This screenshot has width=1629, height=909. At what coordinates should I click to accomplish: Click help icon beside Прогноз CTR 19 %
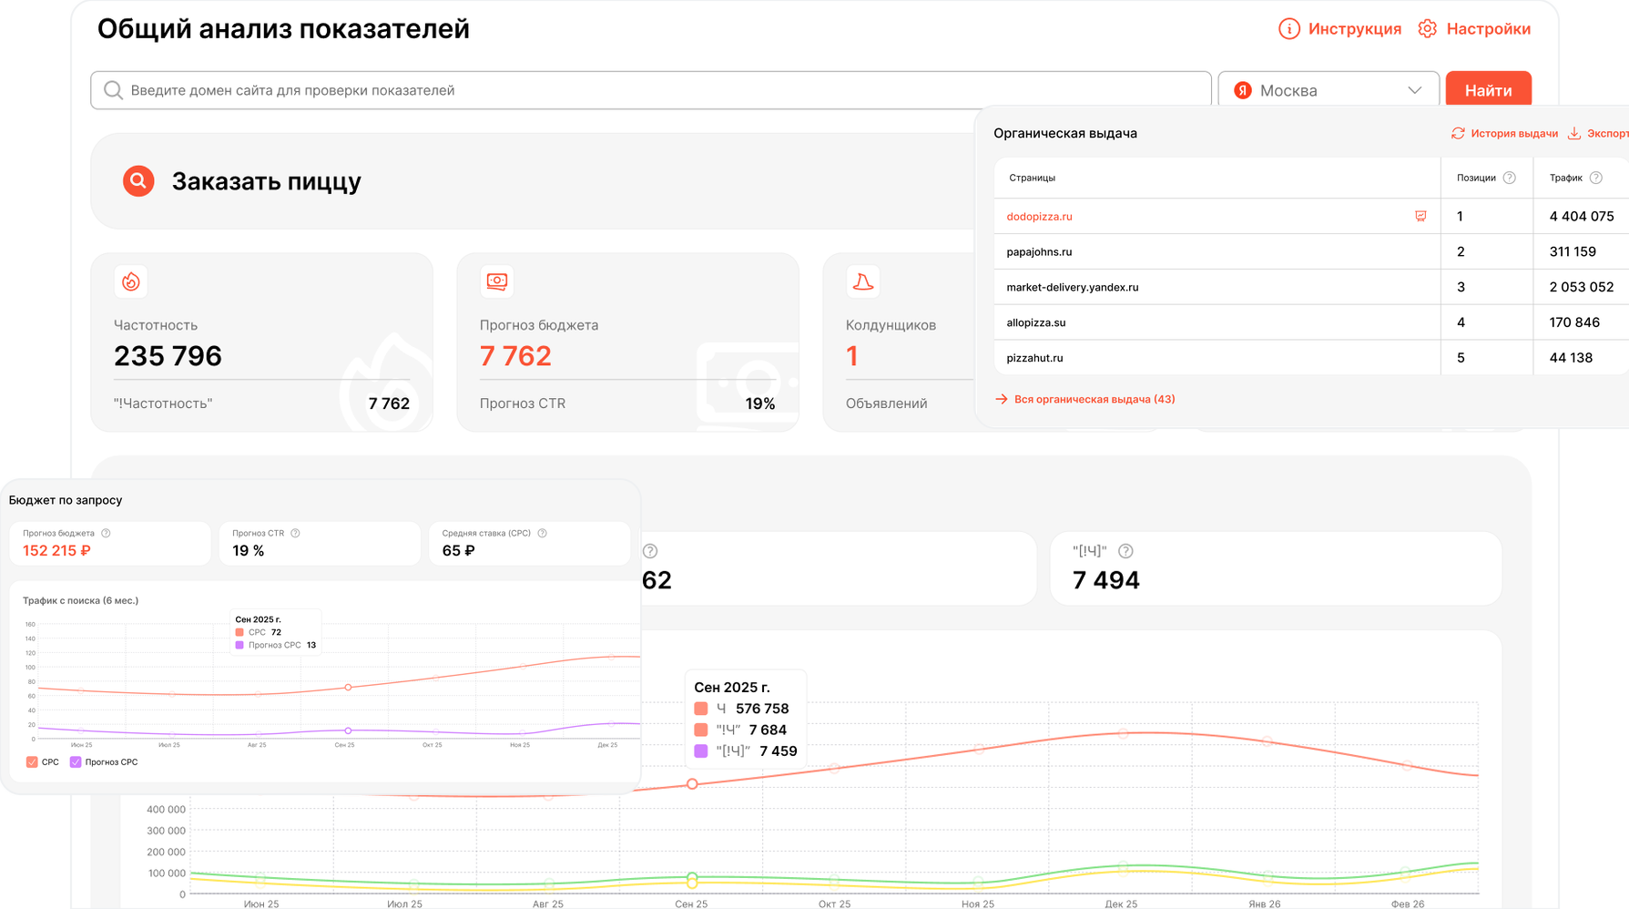pos(295,533)
